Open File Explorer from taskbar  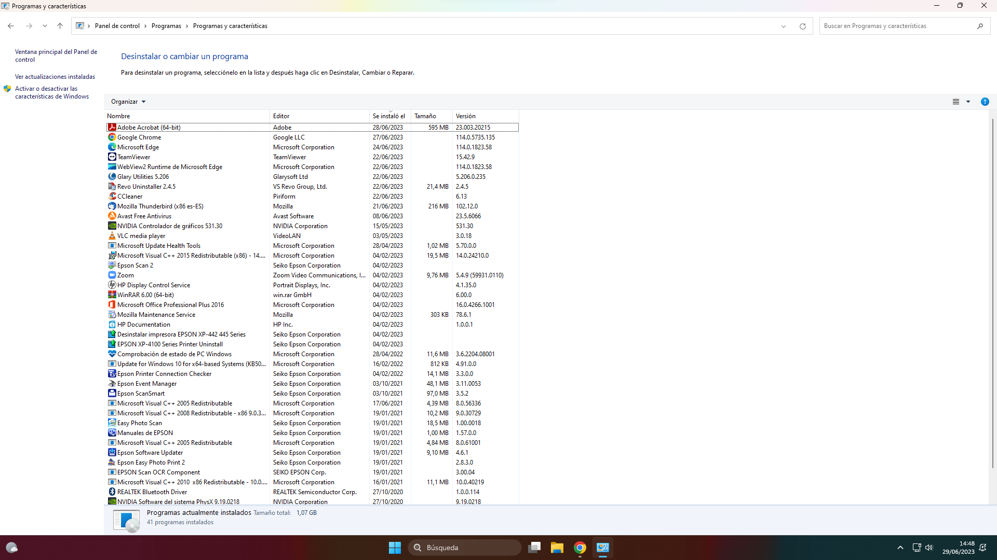click(557, 548)
